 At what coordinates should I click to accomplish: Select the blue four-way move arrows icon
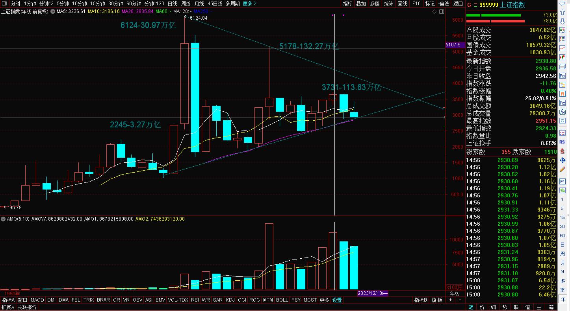(x=562, y=161)
